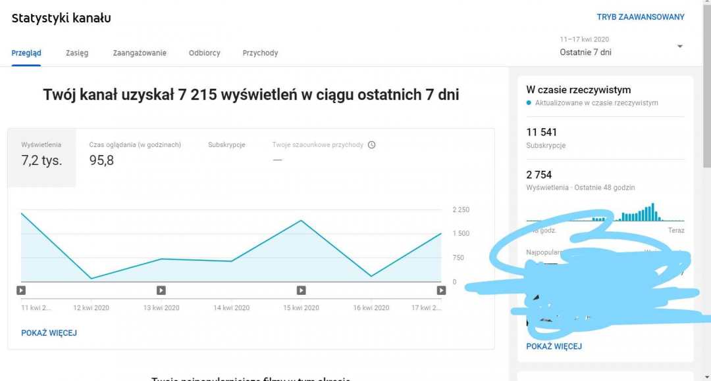Click the video upload marker under 11 kwi
Screen dimensions: 711x381
coord(21,290)
